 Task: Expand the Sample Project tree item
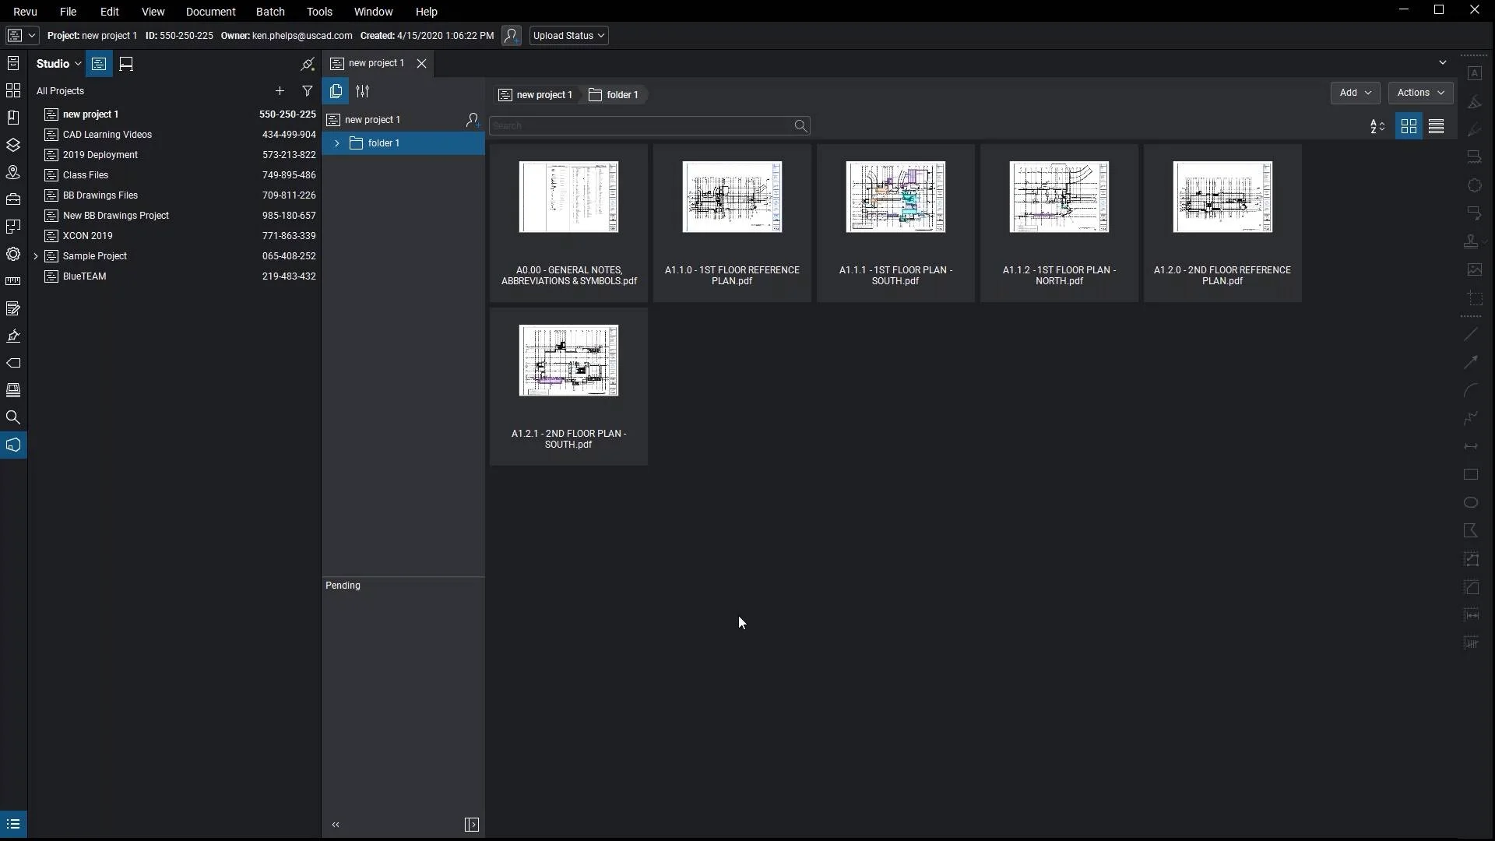click(35, 255)
